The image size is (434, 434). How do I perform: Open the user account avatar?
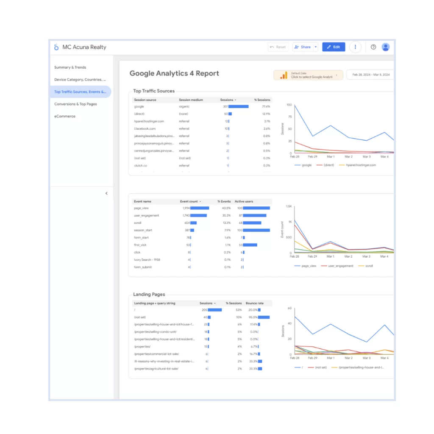pos(385,47)
